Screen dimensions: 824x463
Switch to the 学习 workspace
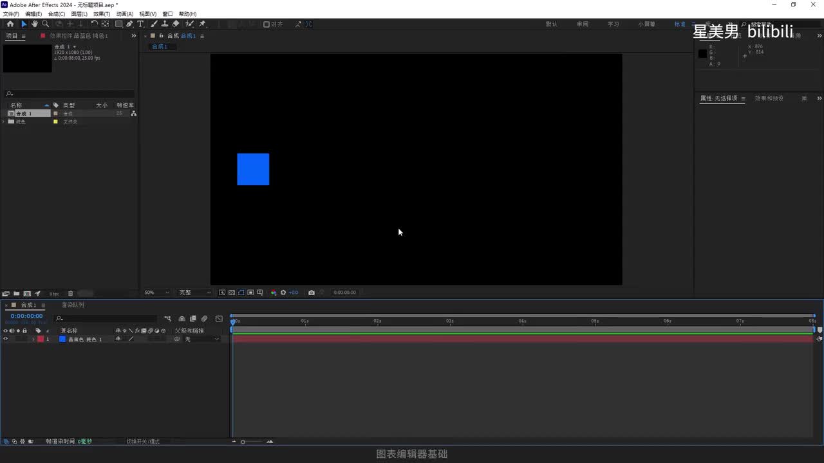click(613, 24)
